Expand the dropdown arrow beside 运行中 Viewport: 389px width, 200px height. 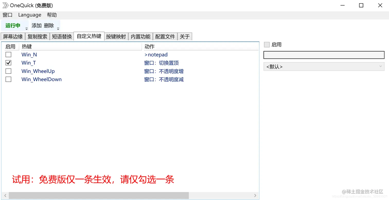[26, 28]
